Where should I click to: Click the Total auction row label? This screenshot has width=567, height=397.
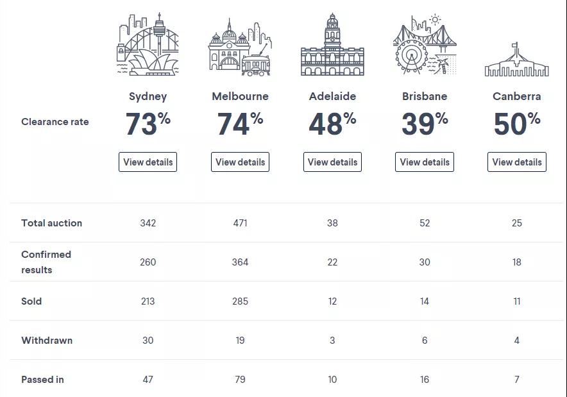pyautogui.click(x=52, y=223)
